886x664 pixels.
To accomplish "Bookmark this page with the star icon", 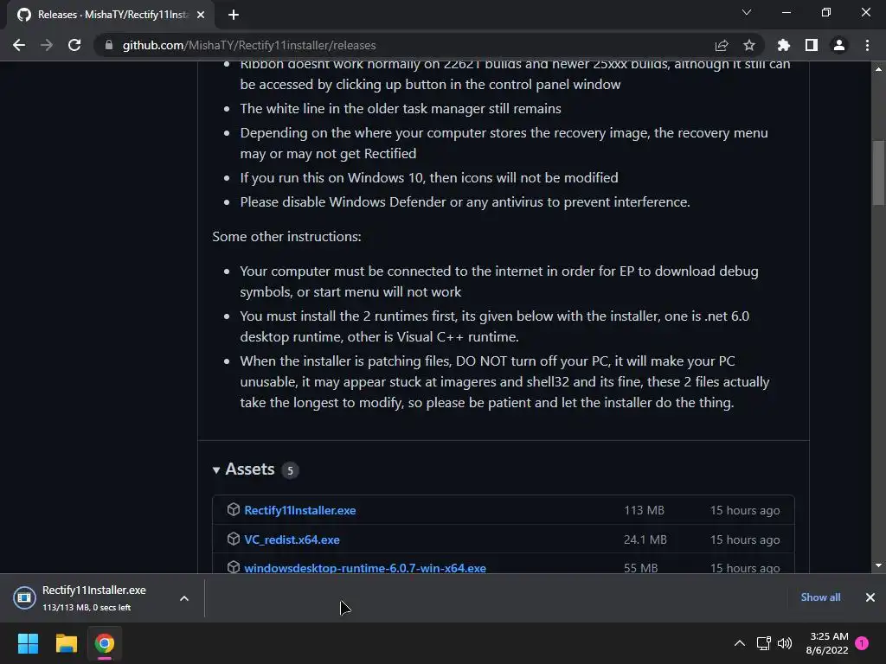I will [748, 45].
